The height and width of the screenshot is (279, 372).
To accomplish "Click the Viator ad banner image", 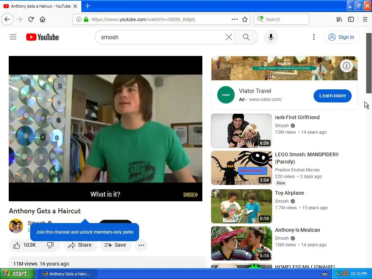I will click(284, 68).
